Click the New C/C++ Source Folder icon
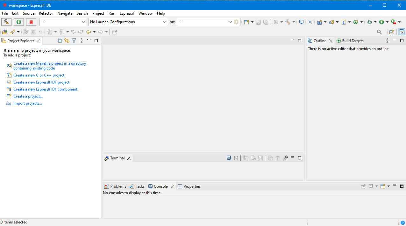This screenshot has height=226, width=406. point(331,22)
